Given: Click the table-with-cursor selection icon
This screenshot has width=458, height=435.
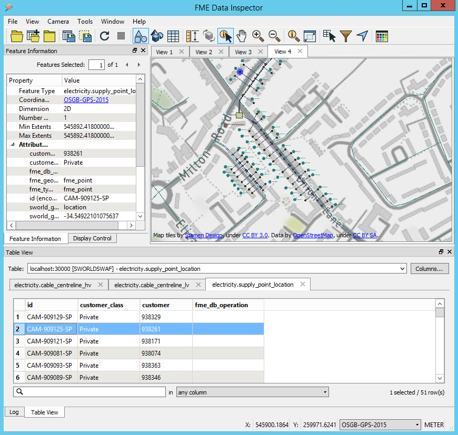Looking at the screenshot, I should coord(329,36).
